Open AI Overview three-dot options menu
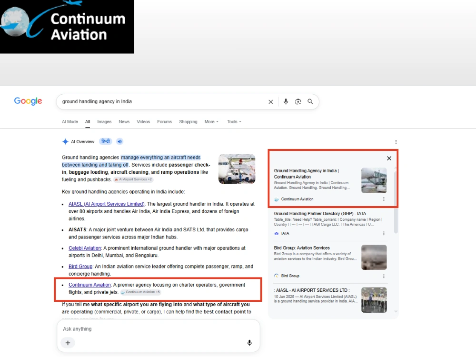 pos(396,142)
